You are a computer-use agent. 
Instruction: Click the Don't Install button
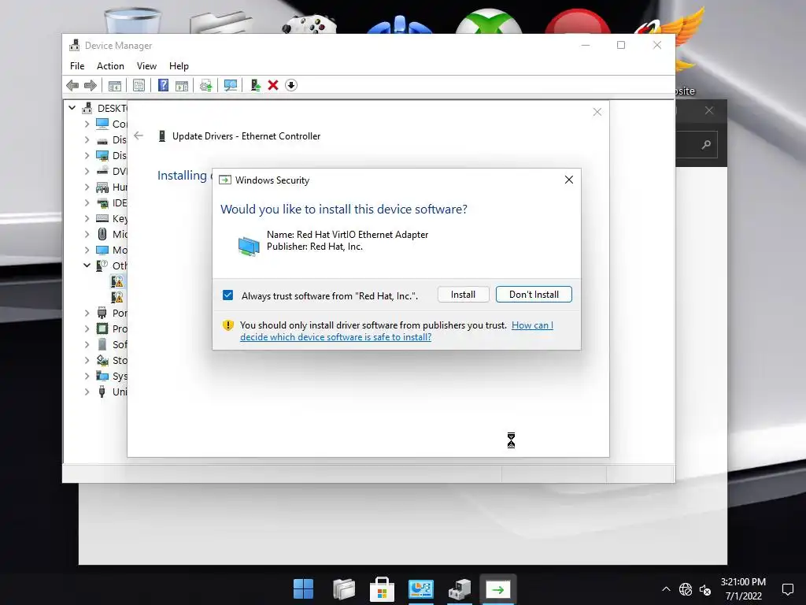[x=534, y=295]
